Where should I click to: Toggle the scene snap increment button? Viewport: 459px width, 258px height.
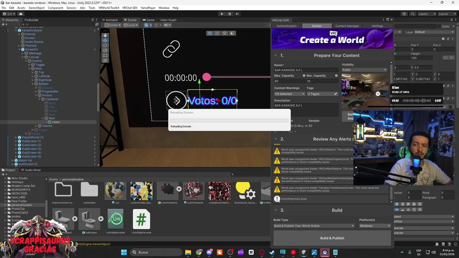point(157,25)
